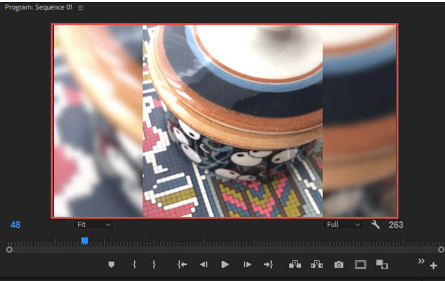This screenshot has height=281, width=445.
Task: Click the Add Marker button
Action: click(111, 265)
